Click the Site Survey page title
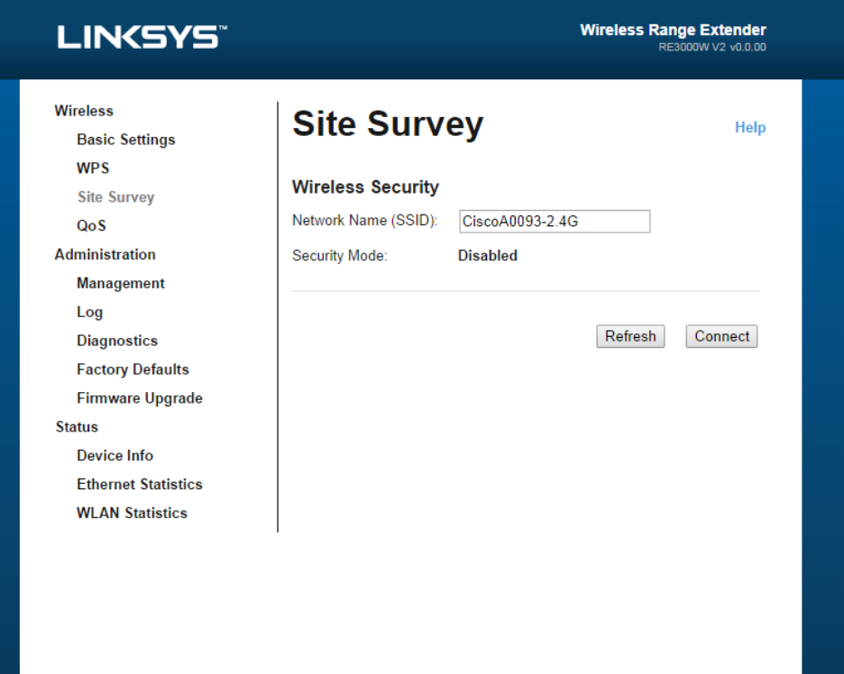844x674 pixels. coord(388,124)
